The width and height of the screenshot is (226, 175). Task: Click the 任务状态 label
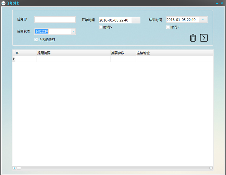24,31
